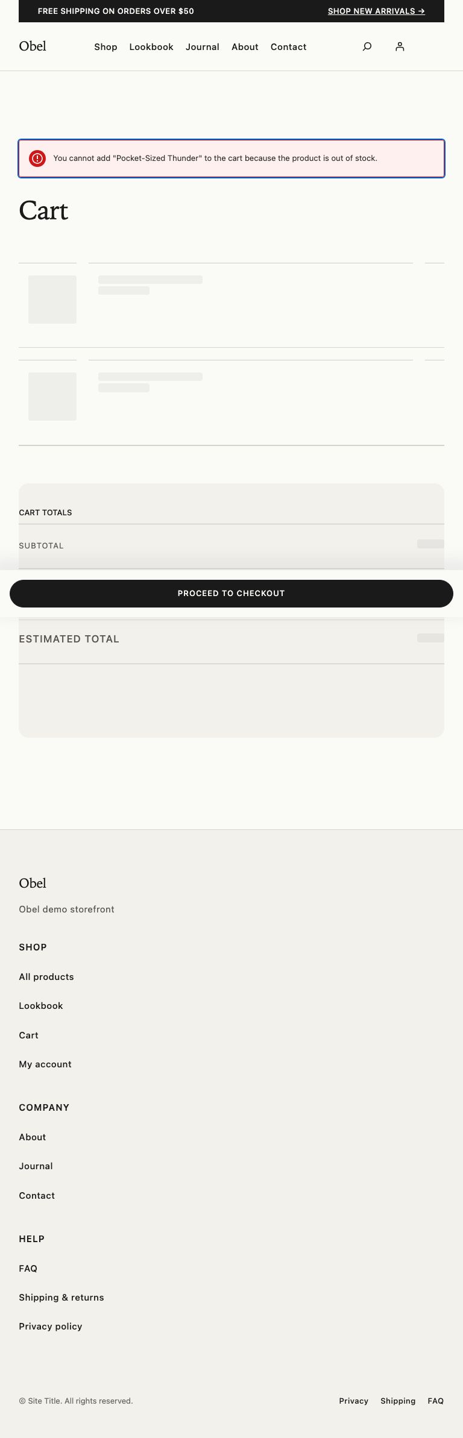
Task: Open Shipping & returns help link
Action: click(61, 1298)
